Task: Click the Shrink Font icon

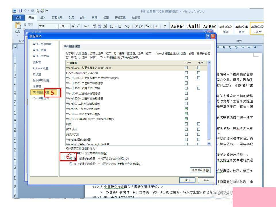Action: 78,26
